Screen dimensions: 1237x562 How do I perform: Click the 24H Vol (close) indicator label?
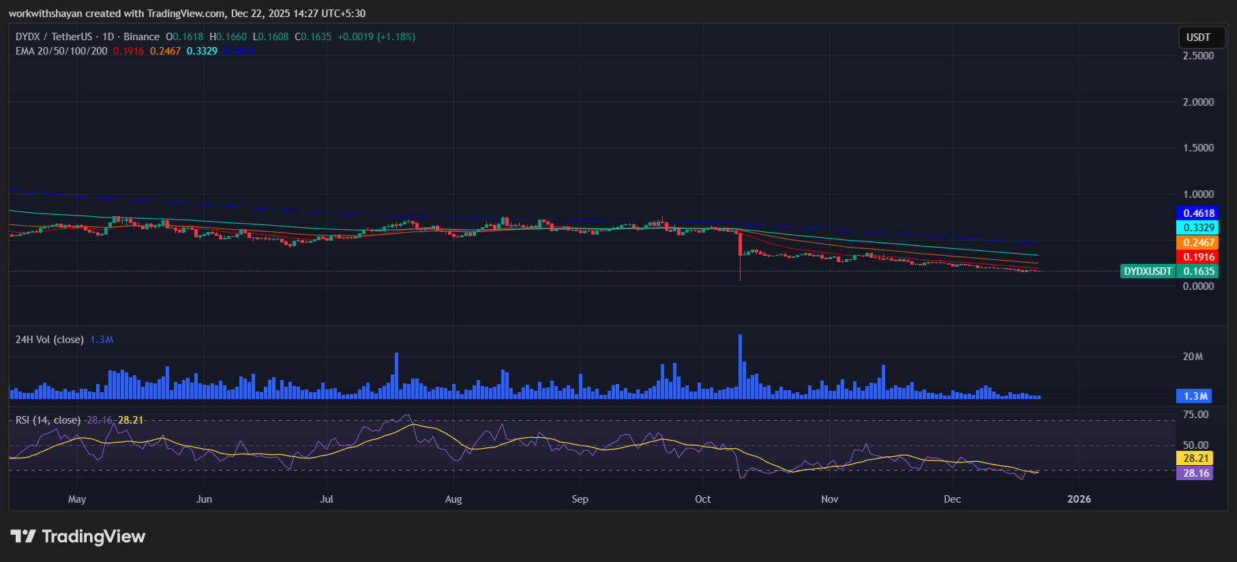(49, 340)
